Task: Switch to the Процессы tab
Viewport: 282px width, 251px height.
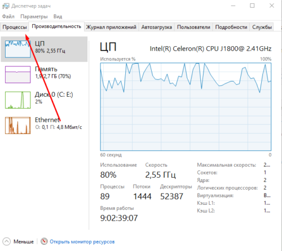Action: click(15, 27)
